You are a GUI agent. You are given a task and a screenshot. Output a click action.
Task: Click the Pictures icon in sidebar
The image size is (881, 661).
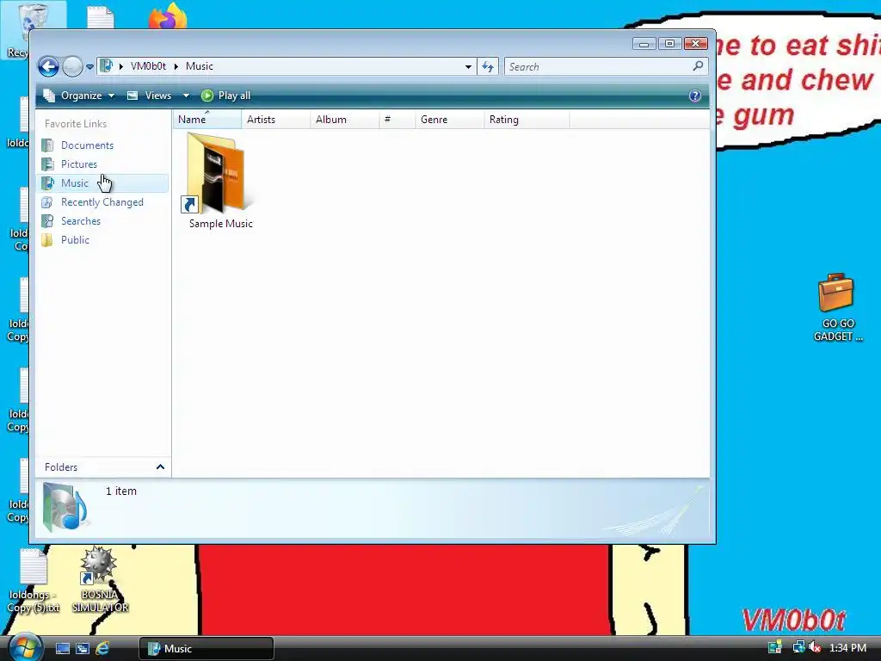coord(48,164)
